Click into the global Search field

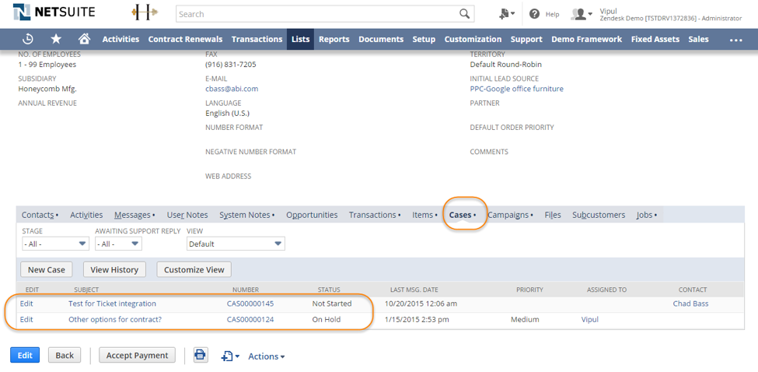click(316, 14)
